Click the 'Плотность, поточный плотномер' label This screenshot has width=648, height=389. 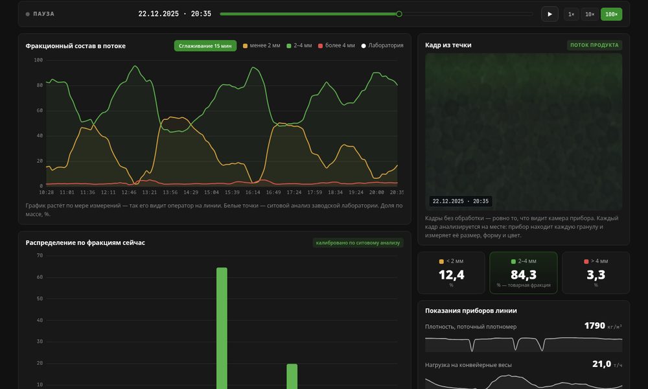(470, 327)
